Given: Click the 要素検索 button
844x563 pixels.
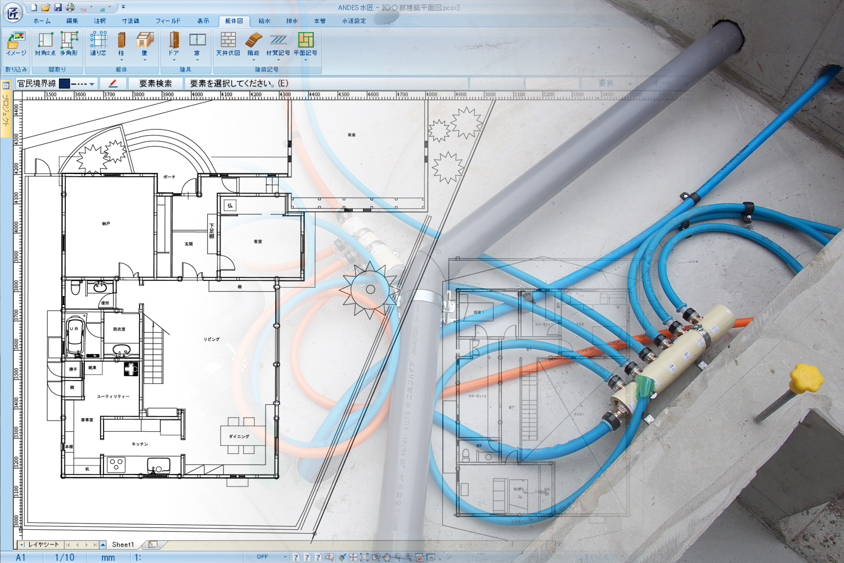Looking at the screenshot, I should (155, 83).
